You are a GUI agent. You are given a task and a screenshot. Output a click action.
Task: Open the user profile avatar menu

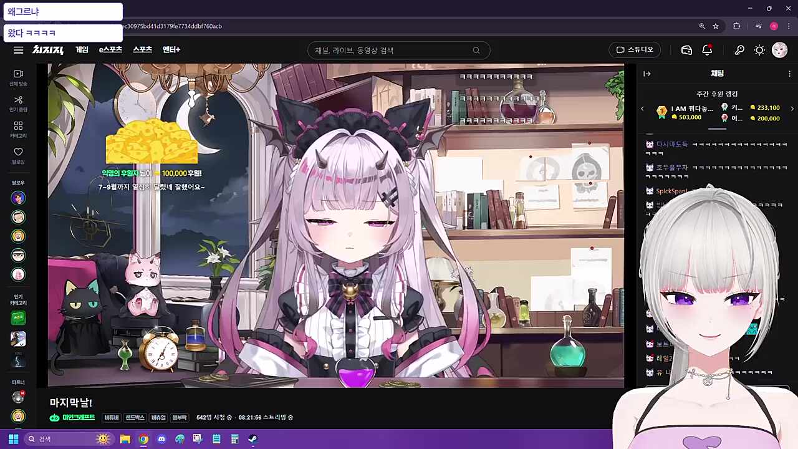click(x=779, y=50)
